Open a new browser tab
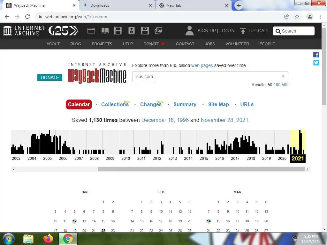Viewport: 327px width, 245px height. pyautogui.click(x=239, y=5)
